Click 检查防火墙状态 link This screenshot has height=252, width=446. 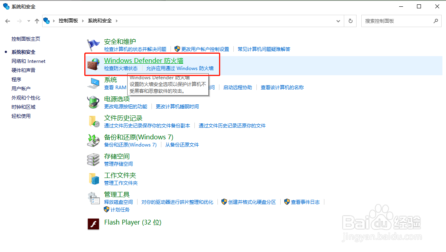tap(120, 68)
